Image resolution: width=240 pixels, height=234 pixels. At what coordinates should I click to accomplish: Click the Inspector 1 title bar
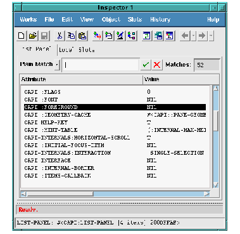tap(115, 8)
